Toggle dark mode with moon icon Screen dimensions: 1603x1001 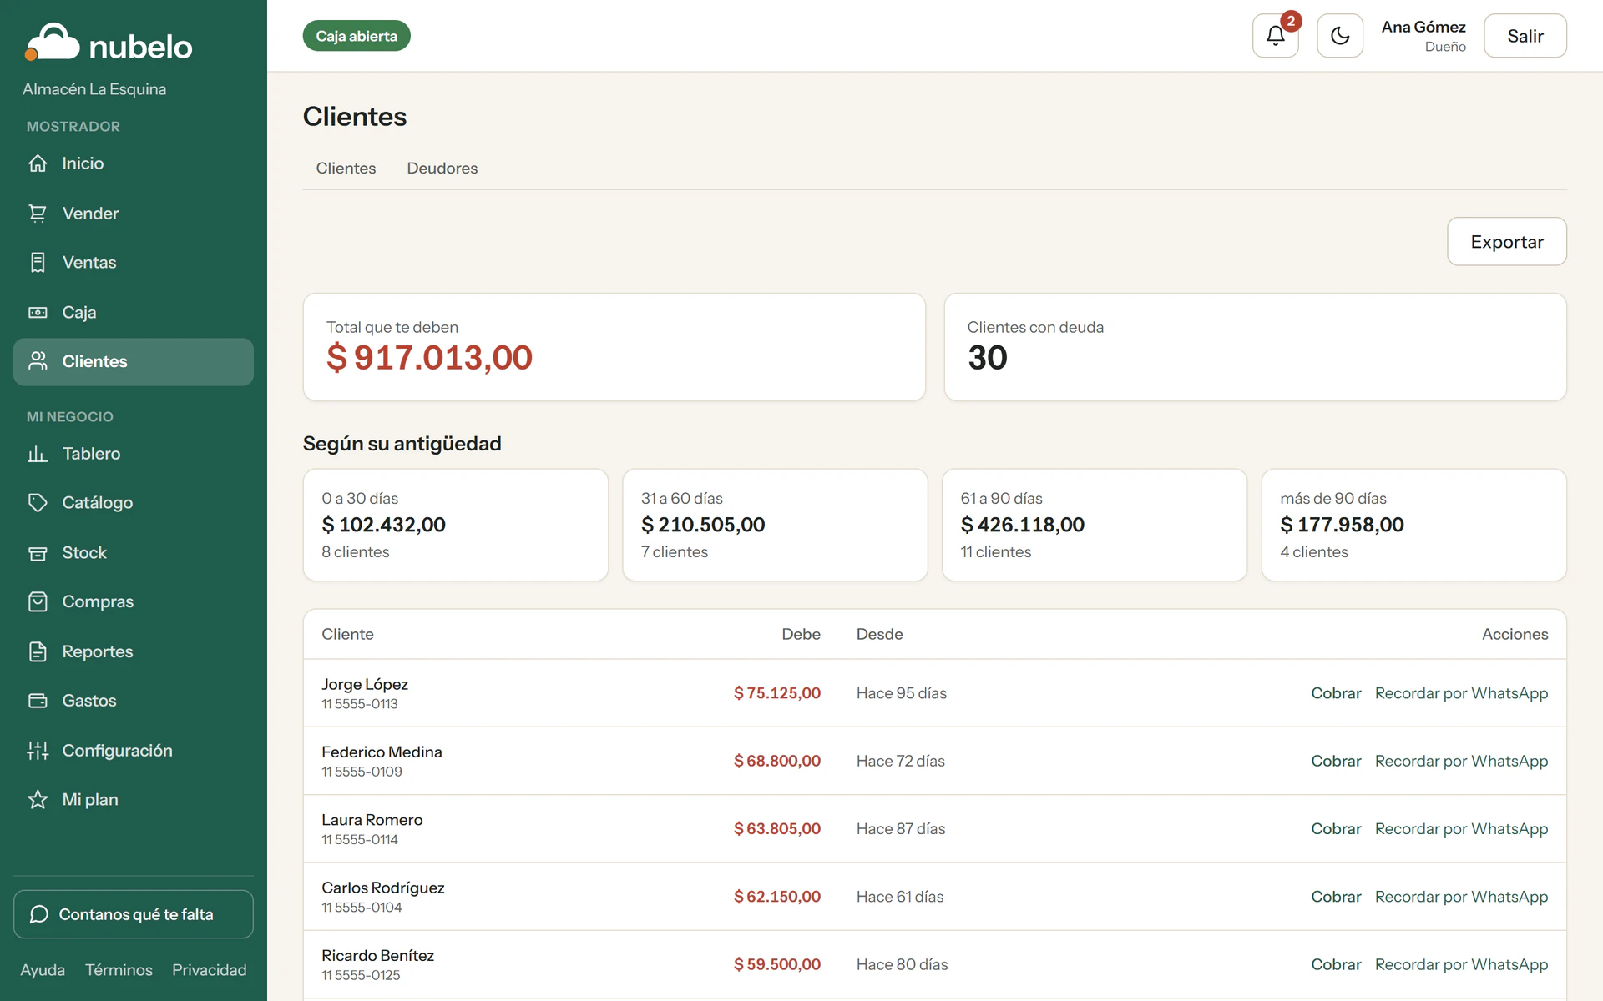point(1339,36)
